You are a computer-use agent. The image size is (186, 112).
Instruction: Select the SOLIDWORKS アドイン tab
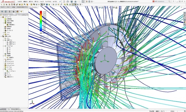22,7
